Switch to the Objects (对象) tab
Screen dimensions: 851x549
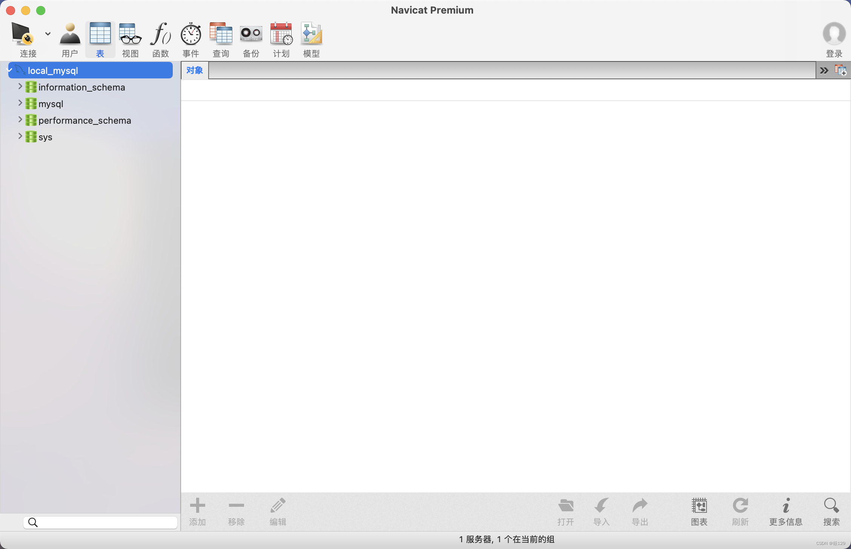click(195, 70)
